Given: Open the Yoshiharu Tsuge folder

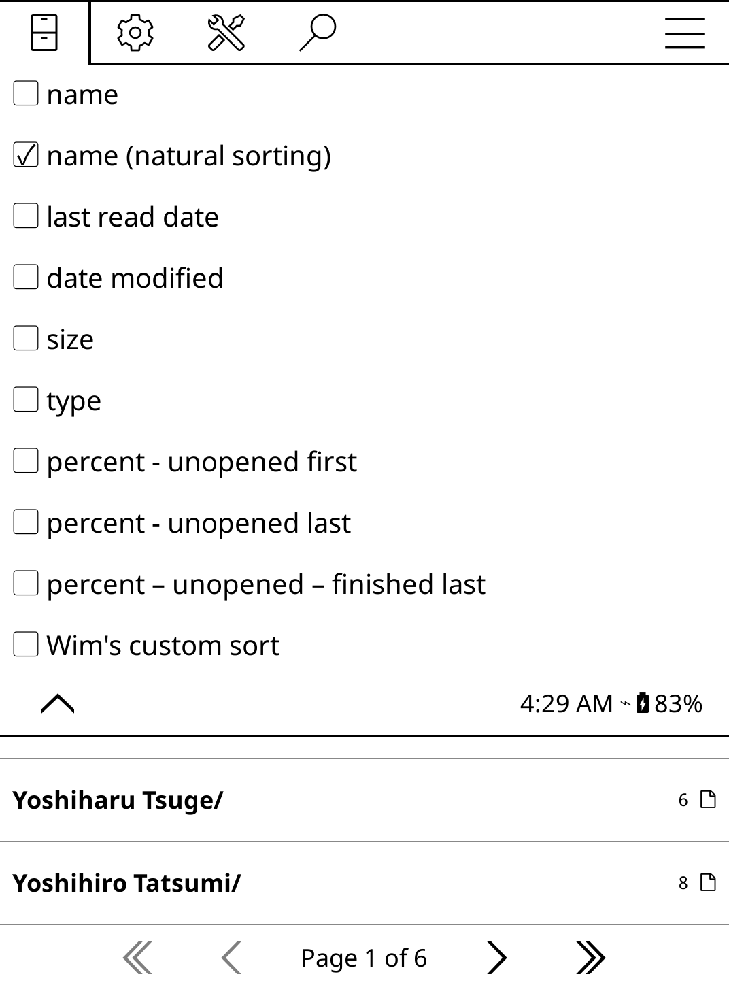Looking at the screenshot, I should coord(118,800).
